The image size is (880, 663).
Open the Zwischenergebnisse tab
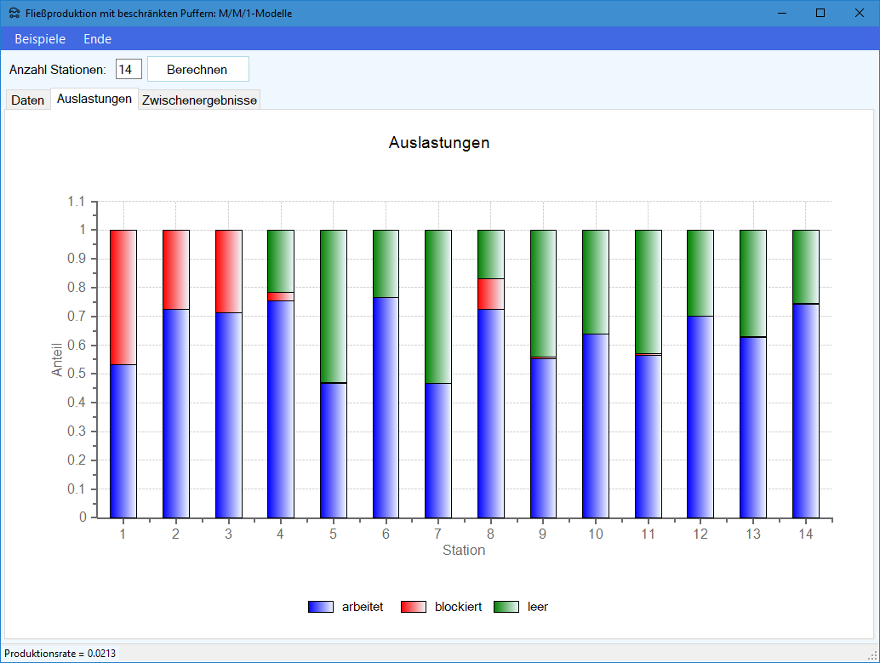coord(199,100)
